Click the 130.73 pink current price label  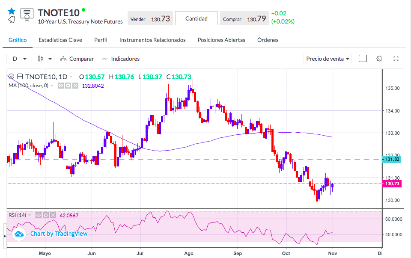click(392, 184)
